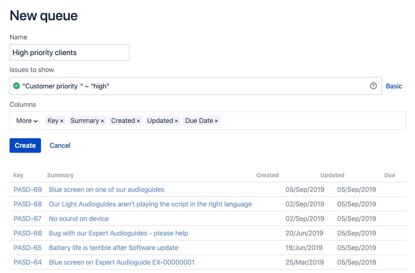Click the Created column header
The image size is (415, 273).
(267, 175)
